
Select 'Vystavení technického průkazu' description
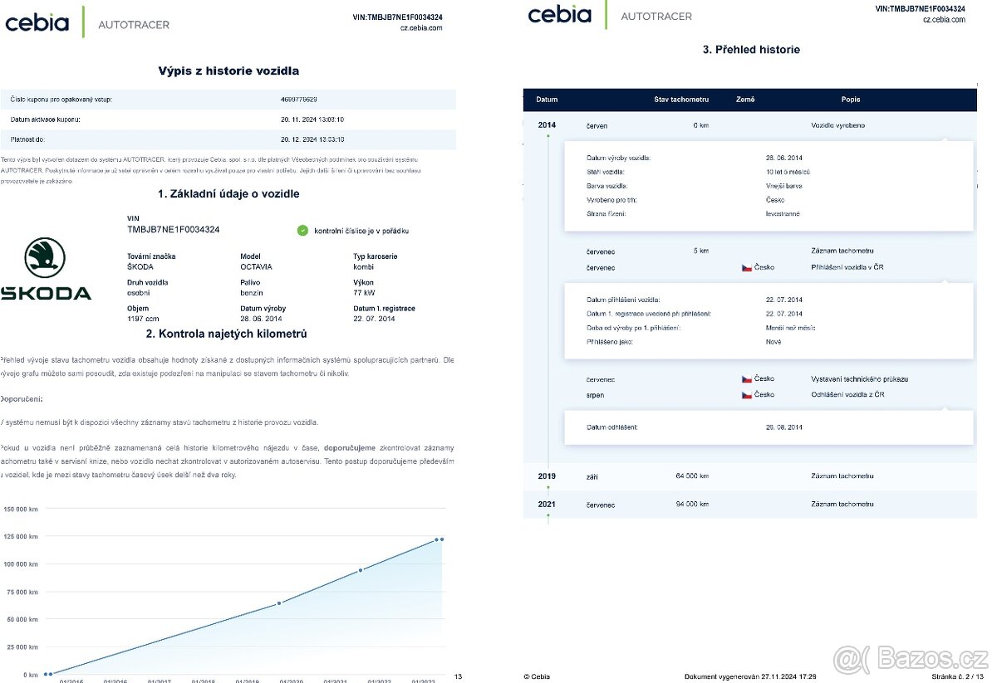click(x=859, y=379)
